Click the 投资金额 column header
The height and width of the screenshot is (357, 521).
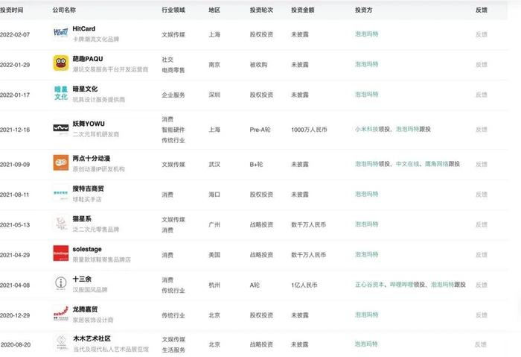click(x=303, y=10)
